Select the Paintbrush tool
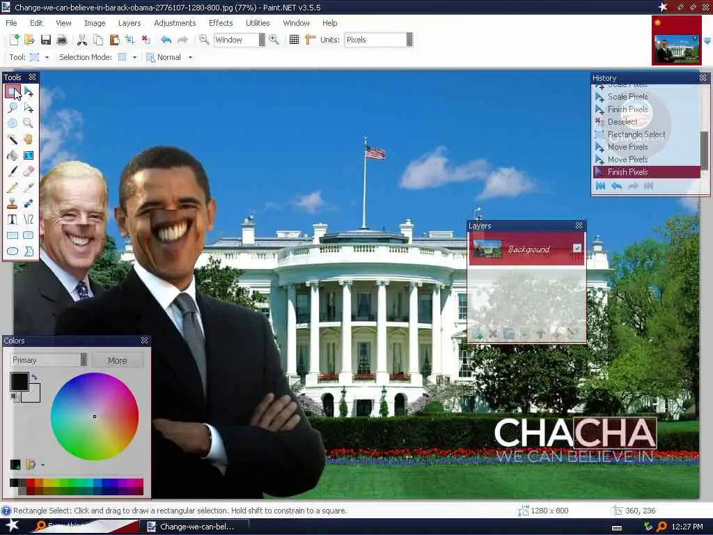 point(13,171)
